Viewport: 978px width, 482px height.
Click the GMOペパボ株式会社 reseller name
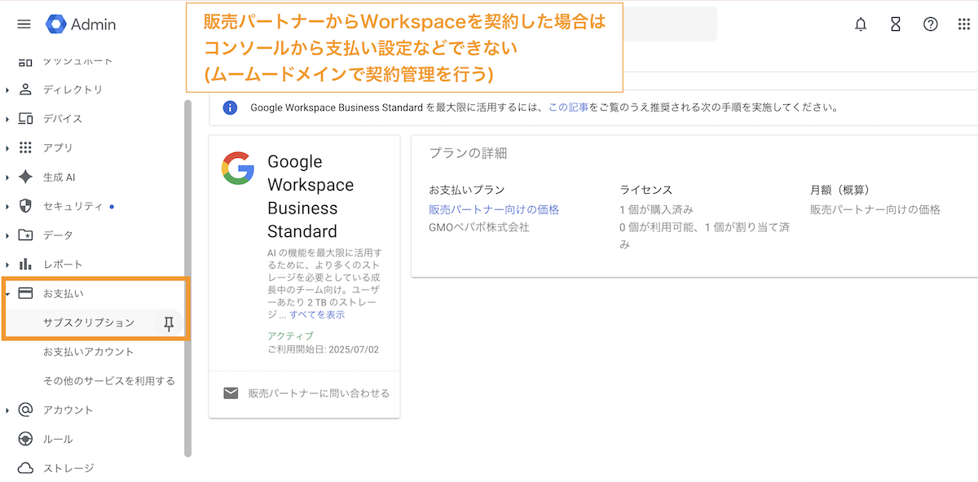pos(479,227)
